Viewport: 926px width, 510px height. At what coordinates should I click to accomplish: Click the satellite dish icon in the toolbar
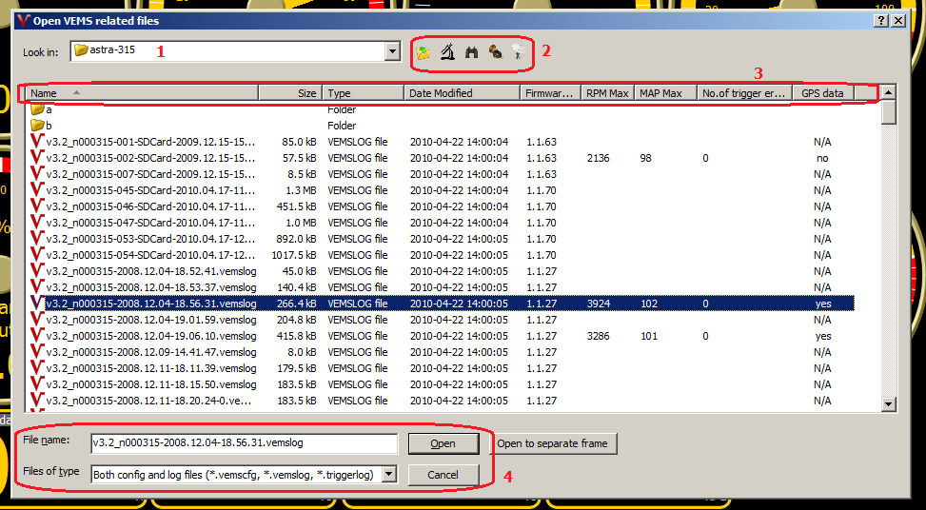click(518, 52)
